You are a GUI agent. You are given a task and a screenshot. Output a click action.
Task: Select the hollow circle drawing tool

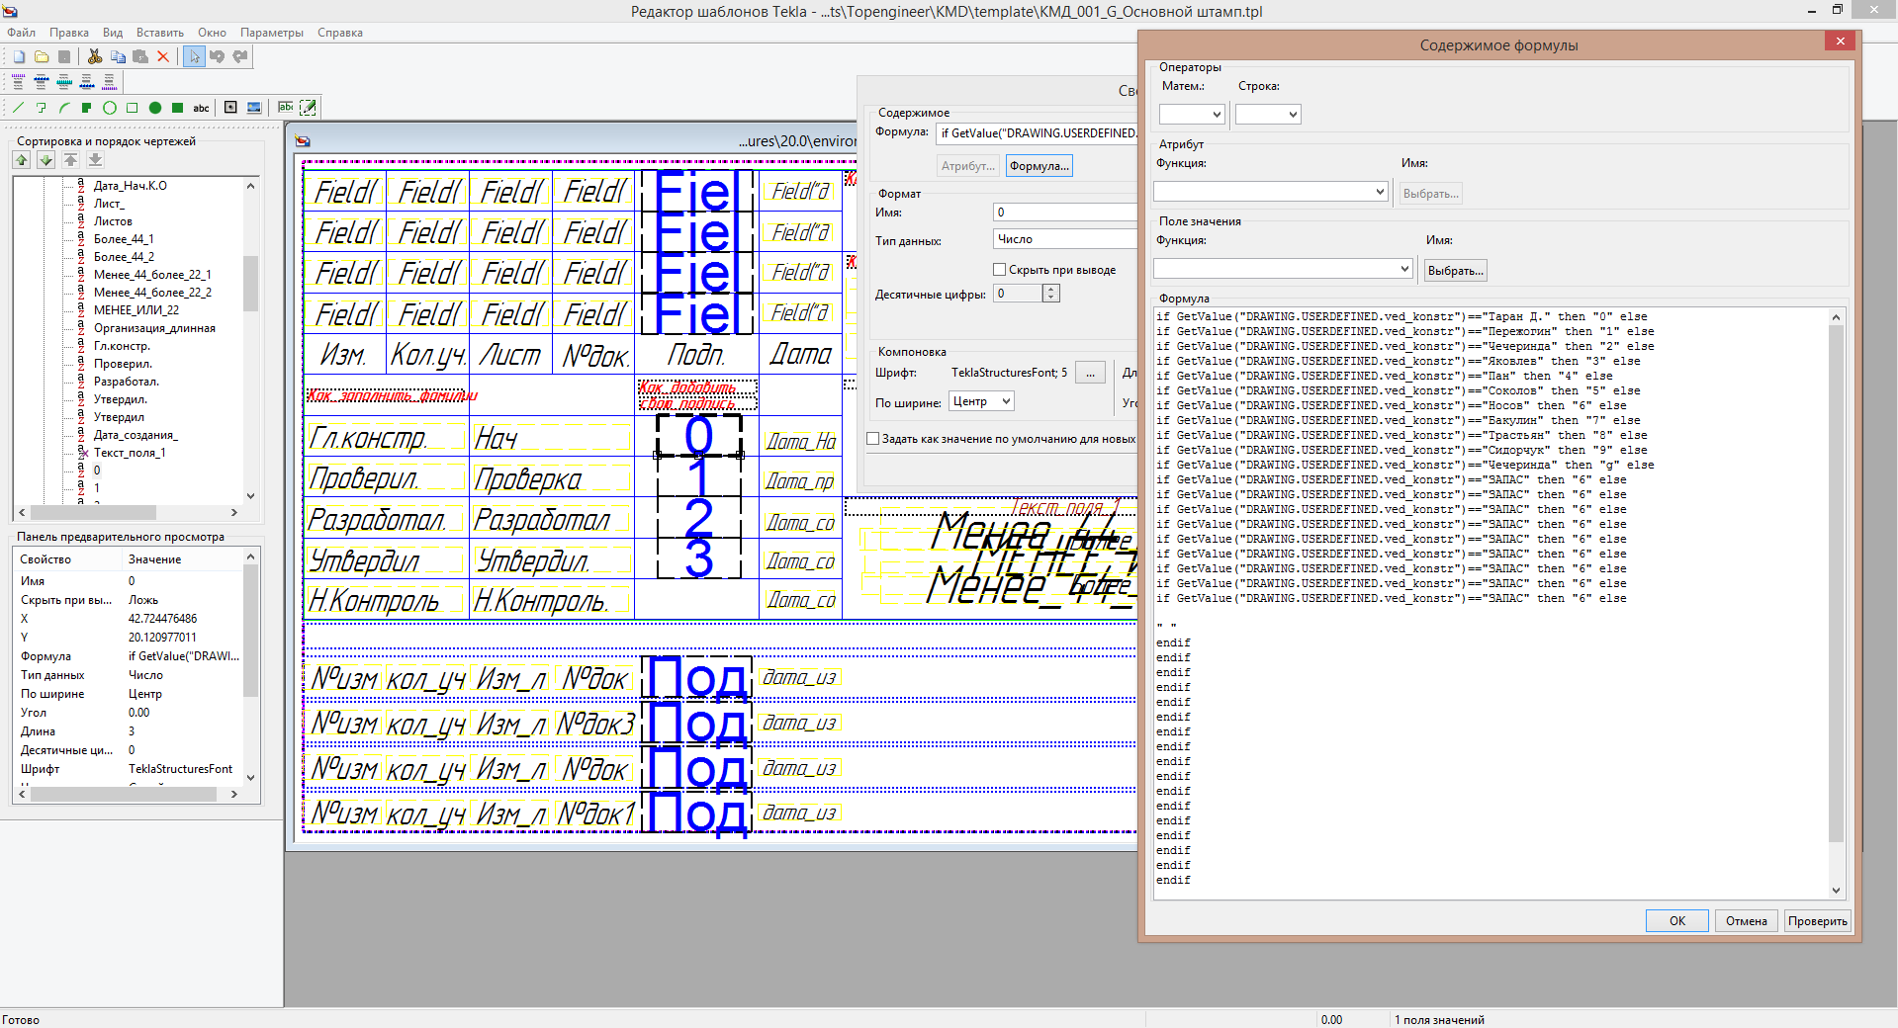[110, 108]
